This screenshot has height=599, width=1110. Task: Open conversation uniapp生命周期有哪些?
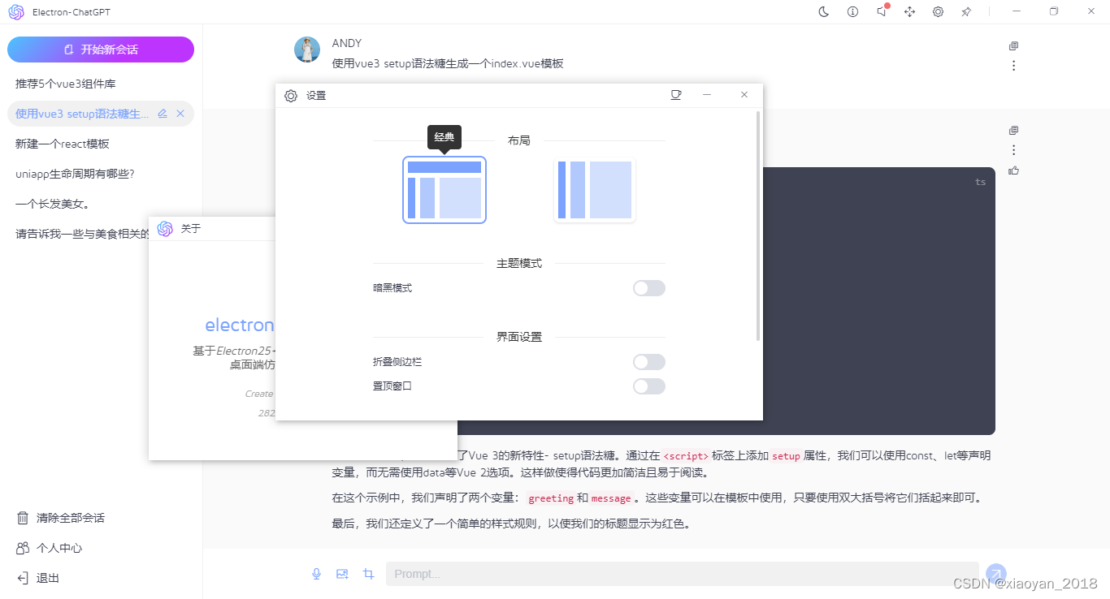(101, 174)
